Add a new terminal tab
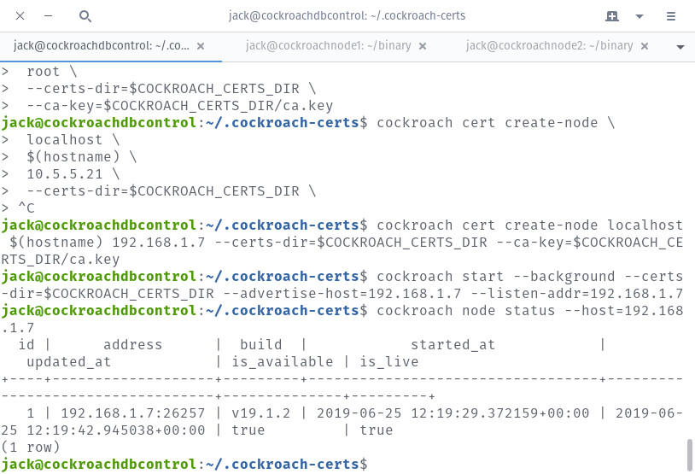The image size is (695, 474). coord(612,16)
